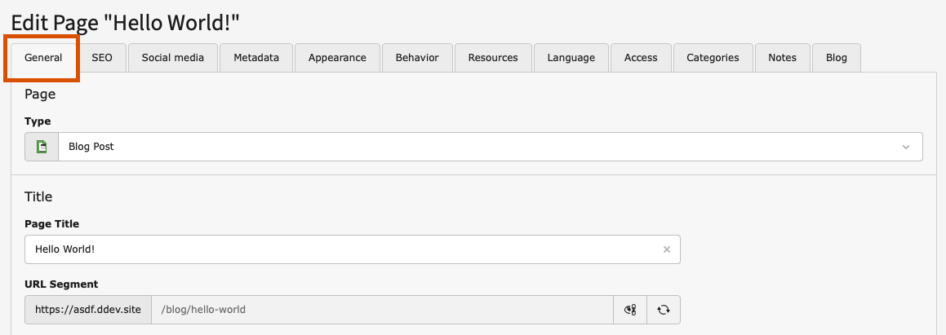This screenshot has width=946, height=335.
Task: Clear the Page Title with the X icon
Action: tap(667, 249)
